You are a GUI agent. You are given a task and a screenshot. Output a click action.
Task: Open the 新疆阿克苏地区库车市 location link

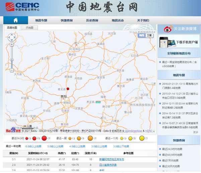pos(111,159)
